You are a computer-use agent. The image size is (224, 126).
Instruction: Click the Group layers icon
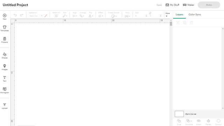[178, 23]
